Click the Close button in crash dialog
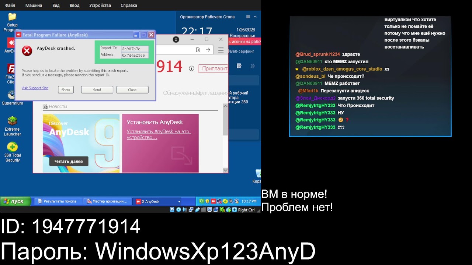 [132, 90]
